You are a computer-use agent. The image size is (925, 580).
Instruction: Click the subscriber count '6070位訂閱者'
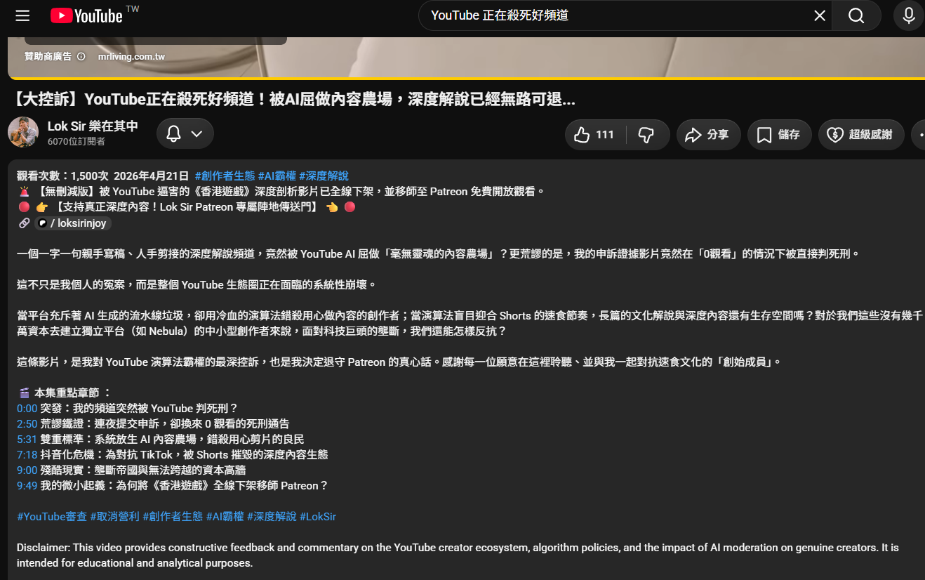[76, 142]
